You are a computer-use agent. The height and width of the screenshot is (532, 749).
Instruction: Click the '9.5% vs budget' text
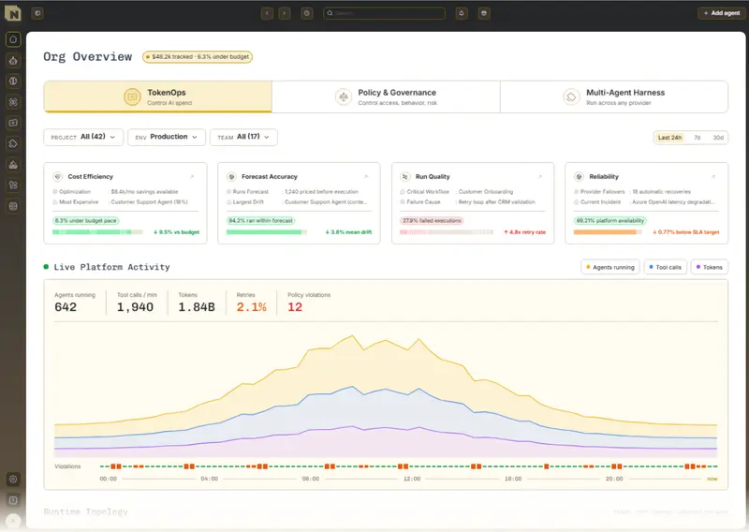pos(176,232)
